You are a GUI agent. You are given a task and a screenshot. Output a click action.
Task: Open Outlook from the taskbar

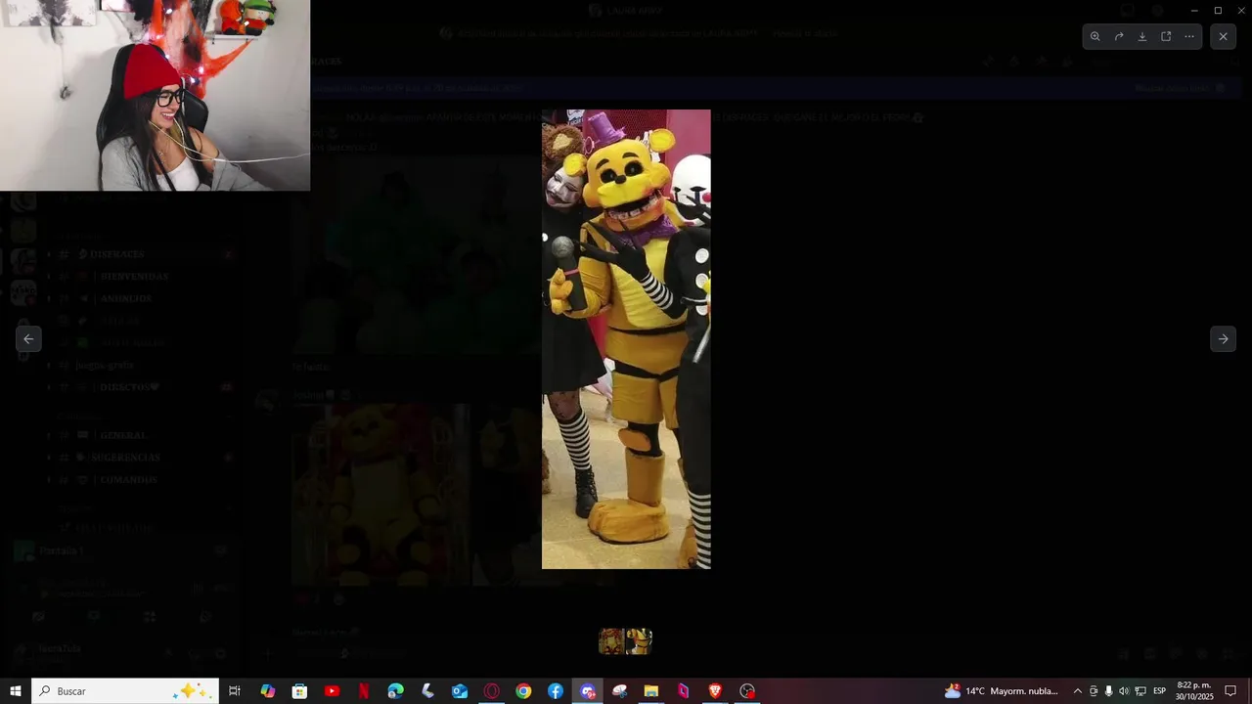(460, 691)
